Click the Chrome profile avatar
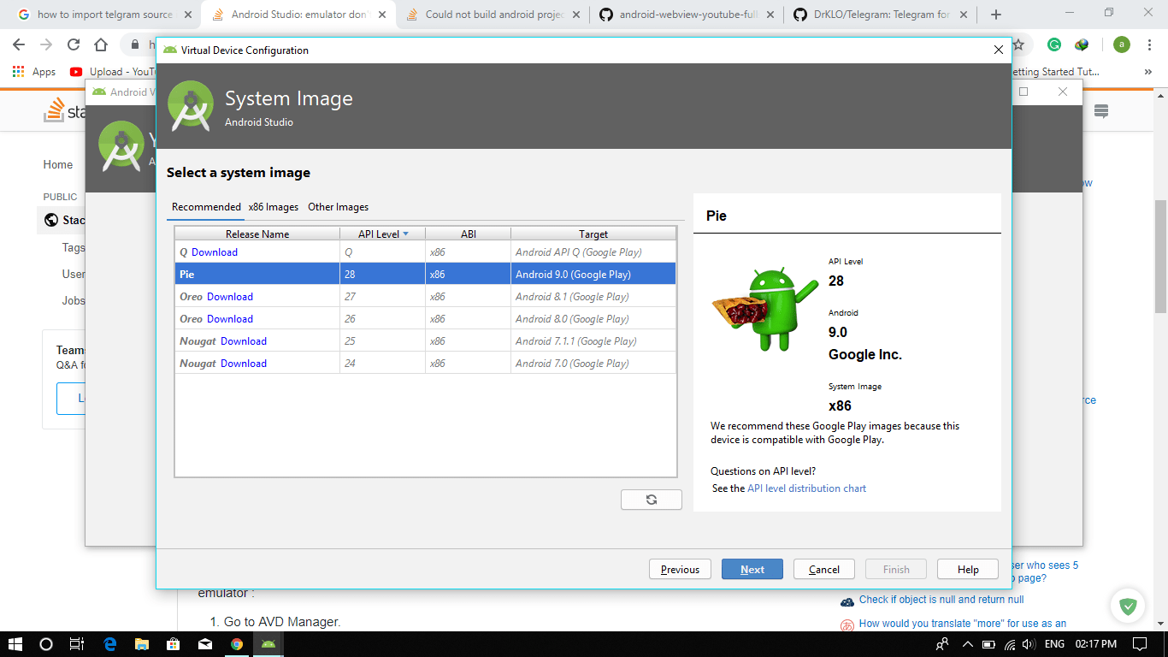The width and height of the screenshot is (1168, 657). tap(1122, 44)
